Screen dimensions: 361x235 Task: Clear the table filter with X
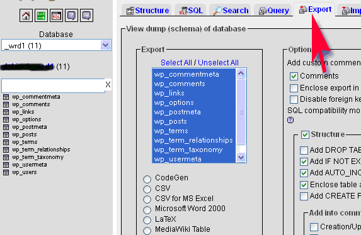[x=108, y=85]
